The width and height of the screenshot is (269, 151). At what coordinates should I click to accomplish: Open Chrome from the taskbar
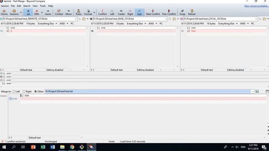point(72,147)
